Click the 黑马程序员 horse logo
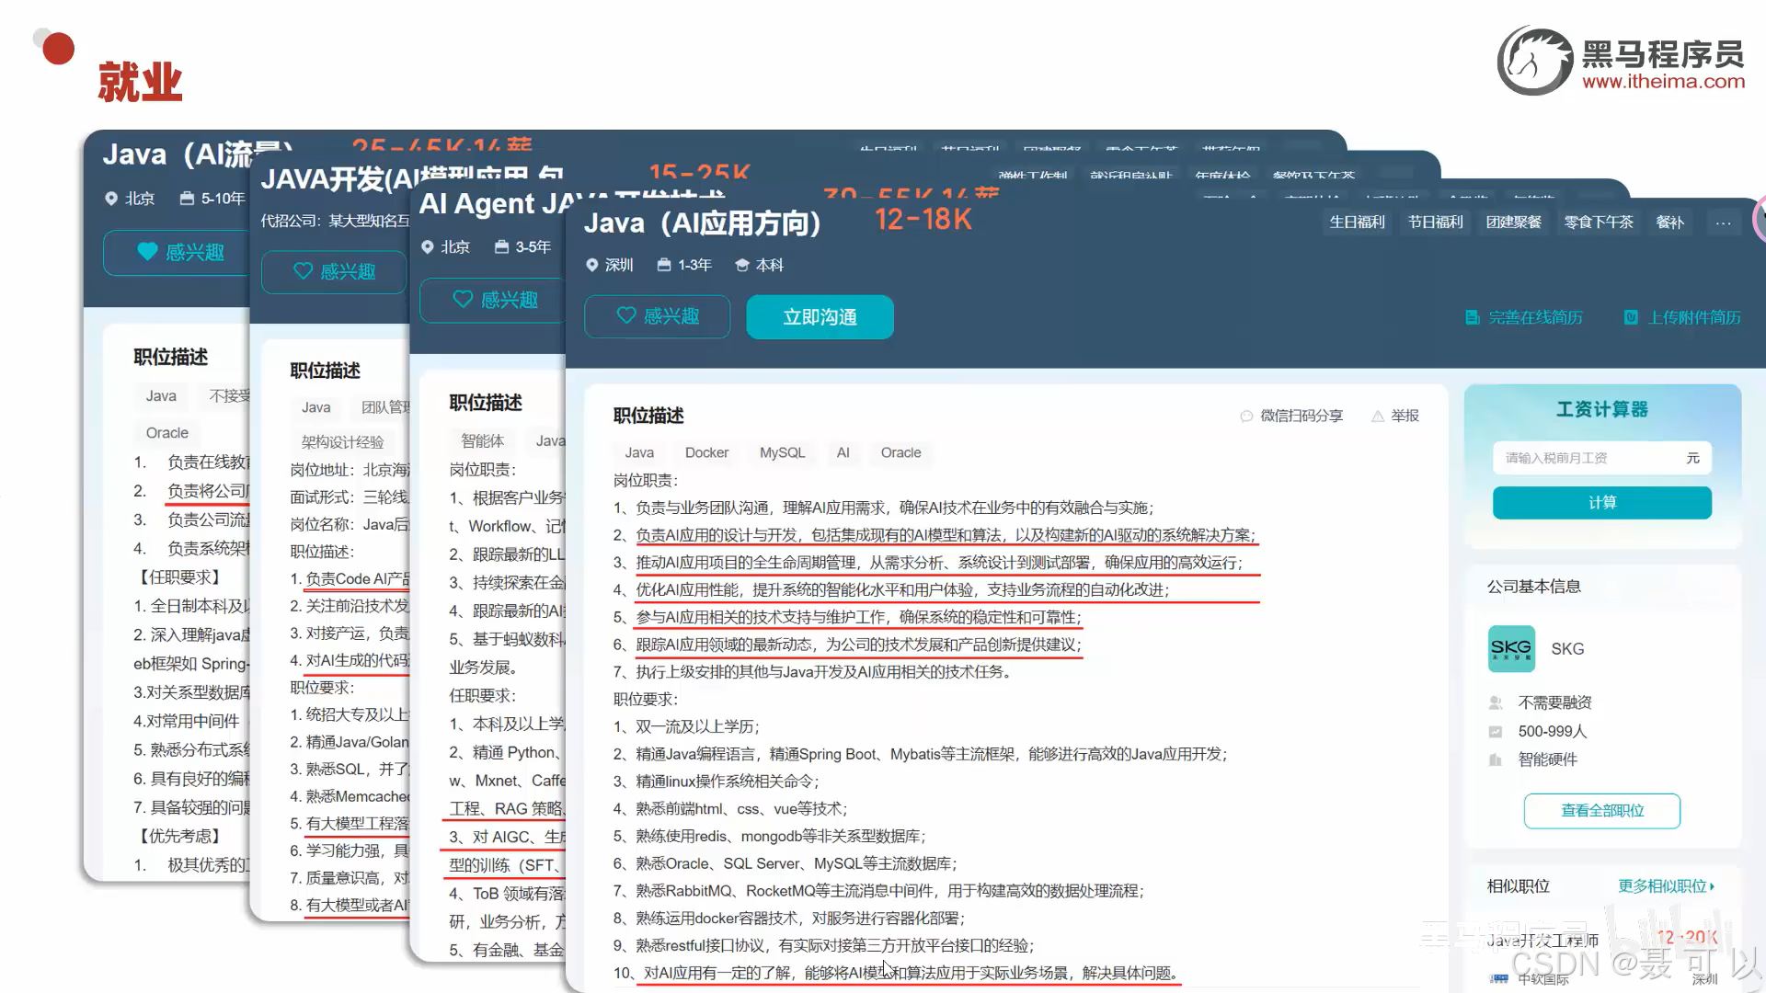1766x993 pixels. [1534, 62]
